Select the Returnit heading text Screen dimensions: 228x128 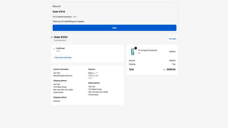point(56,6)
